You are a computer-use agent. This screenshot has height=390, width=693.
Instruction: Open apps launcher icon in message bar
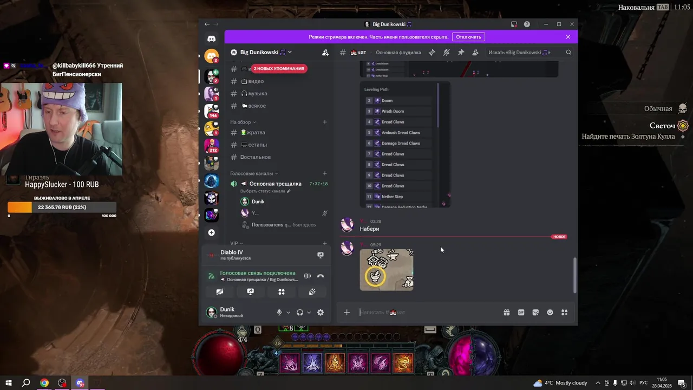[x=564, y=313]
